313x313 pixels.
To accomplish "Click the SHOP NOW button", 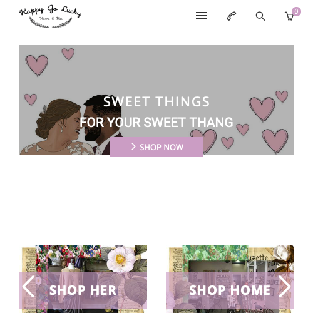I will (156, 147).
